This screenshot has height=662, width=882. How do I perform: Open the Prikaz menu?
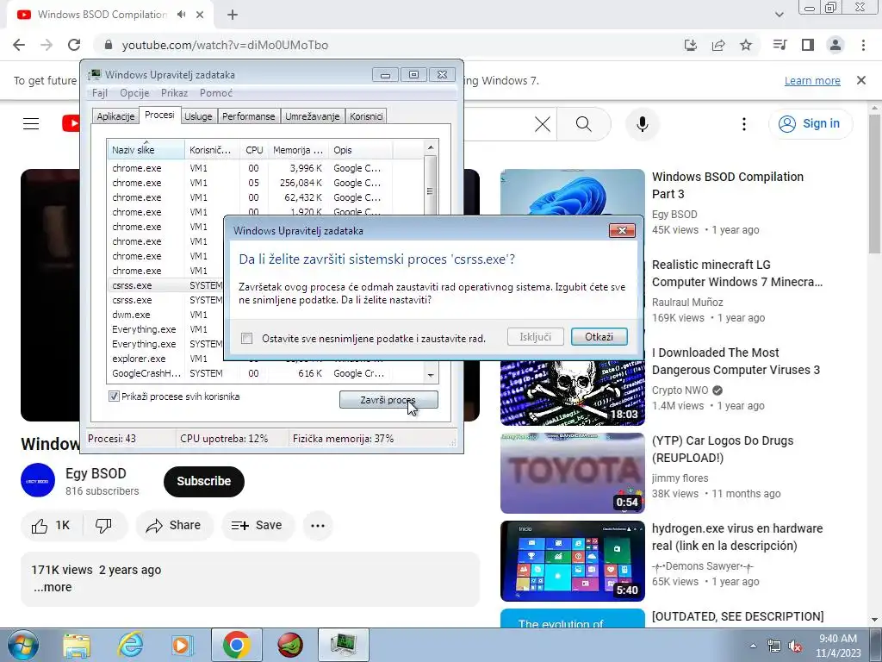coord(174,93)
